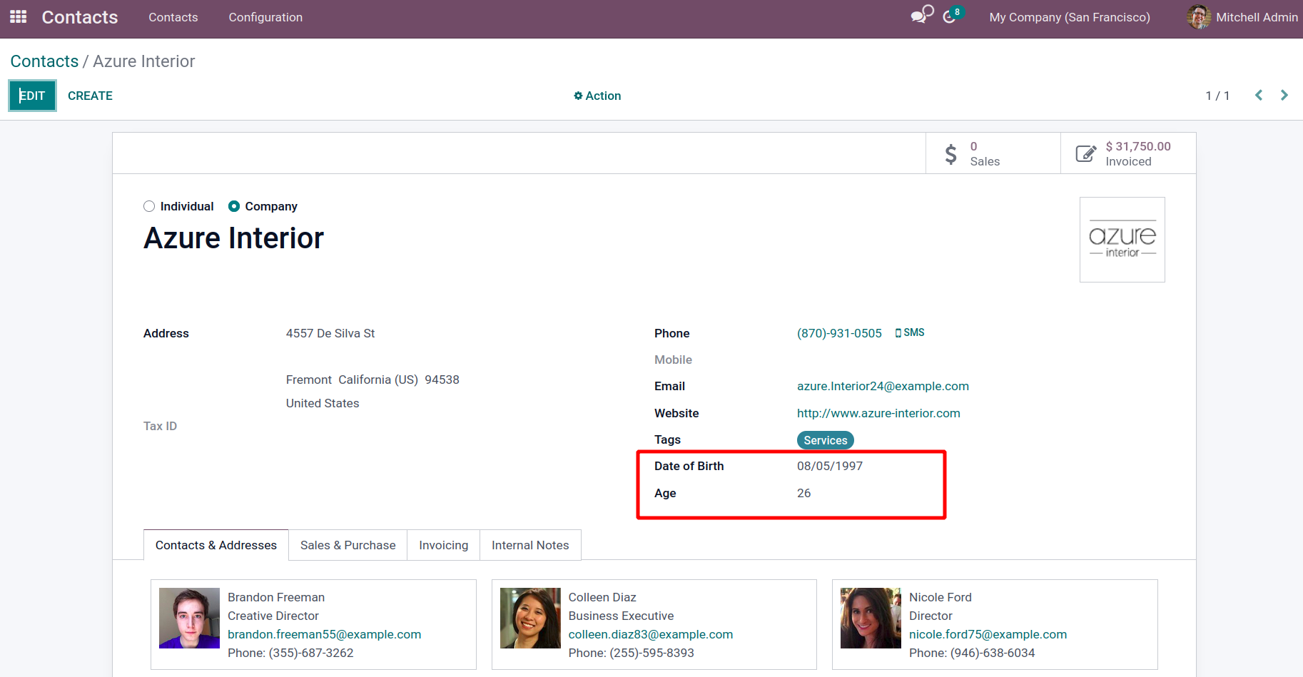Click Date of Birth value 08/05/1997
1303x677 pixels.
[x=830, y=466]
